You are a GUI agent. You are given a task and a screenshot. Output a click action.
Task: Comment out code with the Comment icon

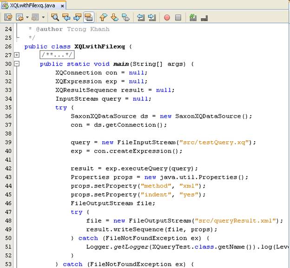193,17
